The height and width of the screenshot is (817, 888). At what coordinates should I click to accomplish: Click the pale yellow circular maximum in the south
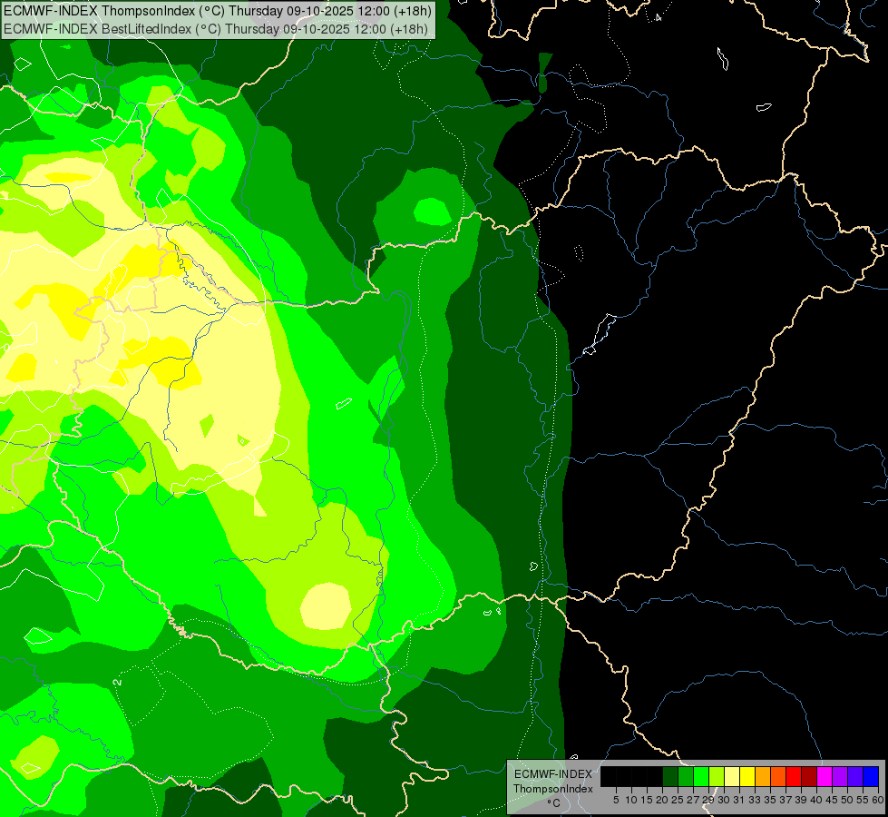click(327, 606)
